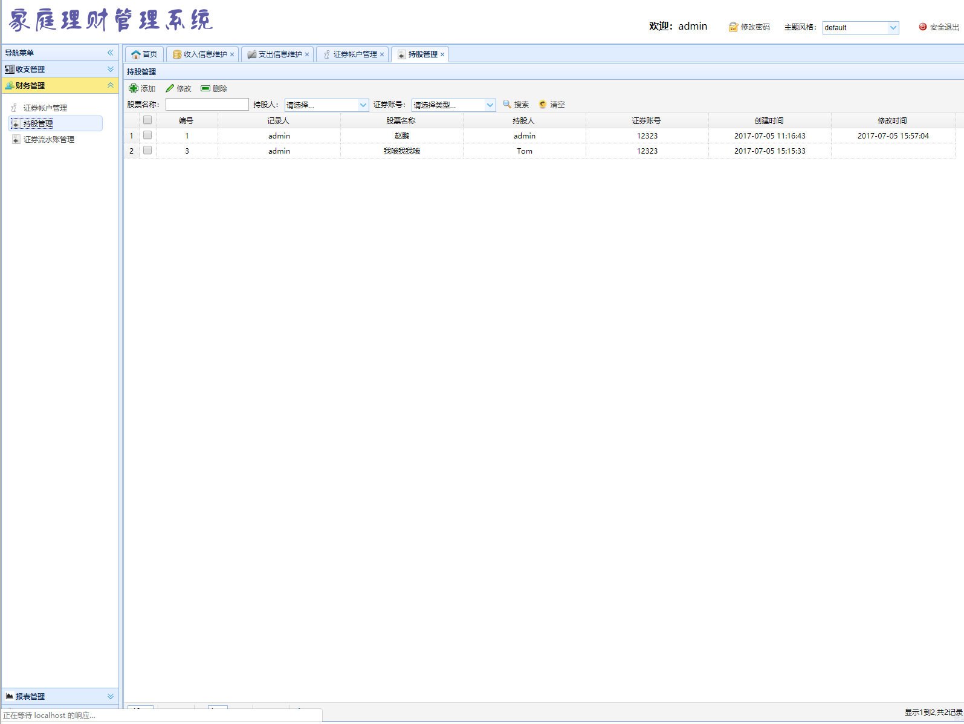The height and width of the screenshot is (724, 964).
Task: Click stock name cell 我哦我我哦
Action: (402, 151)
